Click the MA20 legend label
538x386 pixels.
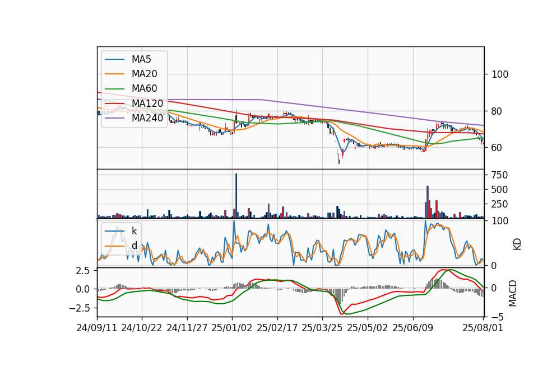point(144,74)
